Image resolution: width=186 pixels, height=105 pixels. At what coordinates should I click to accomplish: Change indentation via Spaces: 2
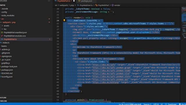147,104
